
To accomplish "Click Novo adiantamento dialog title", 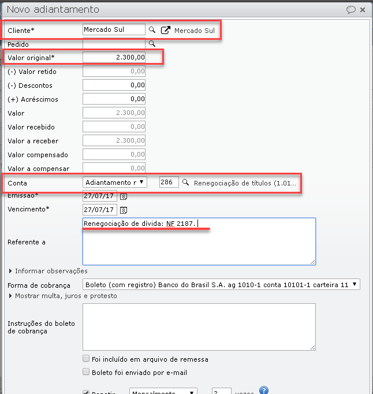I will coord(53,10).
